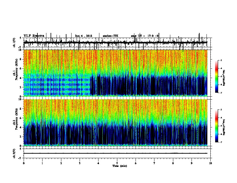This screenshot has height=183, width=237.
Task: Click the ch.2 "Frequency (kHz)" axis label
Action: point(16,119)
